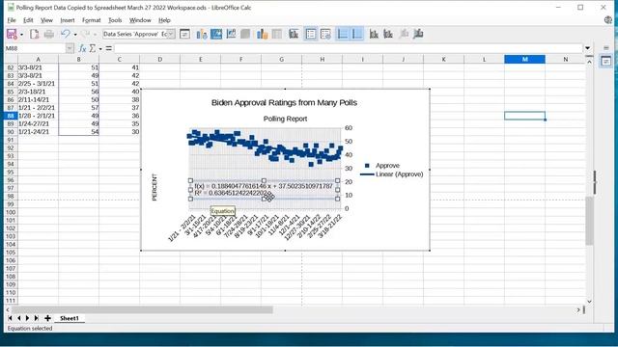Viewport: 618px width, 347px height.
Task: Click the Formula equals sign icon
Action: 109,48
